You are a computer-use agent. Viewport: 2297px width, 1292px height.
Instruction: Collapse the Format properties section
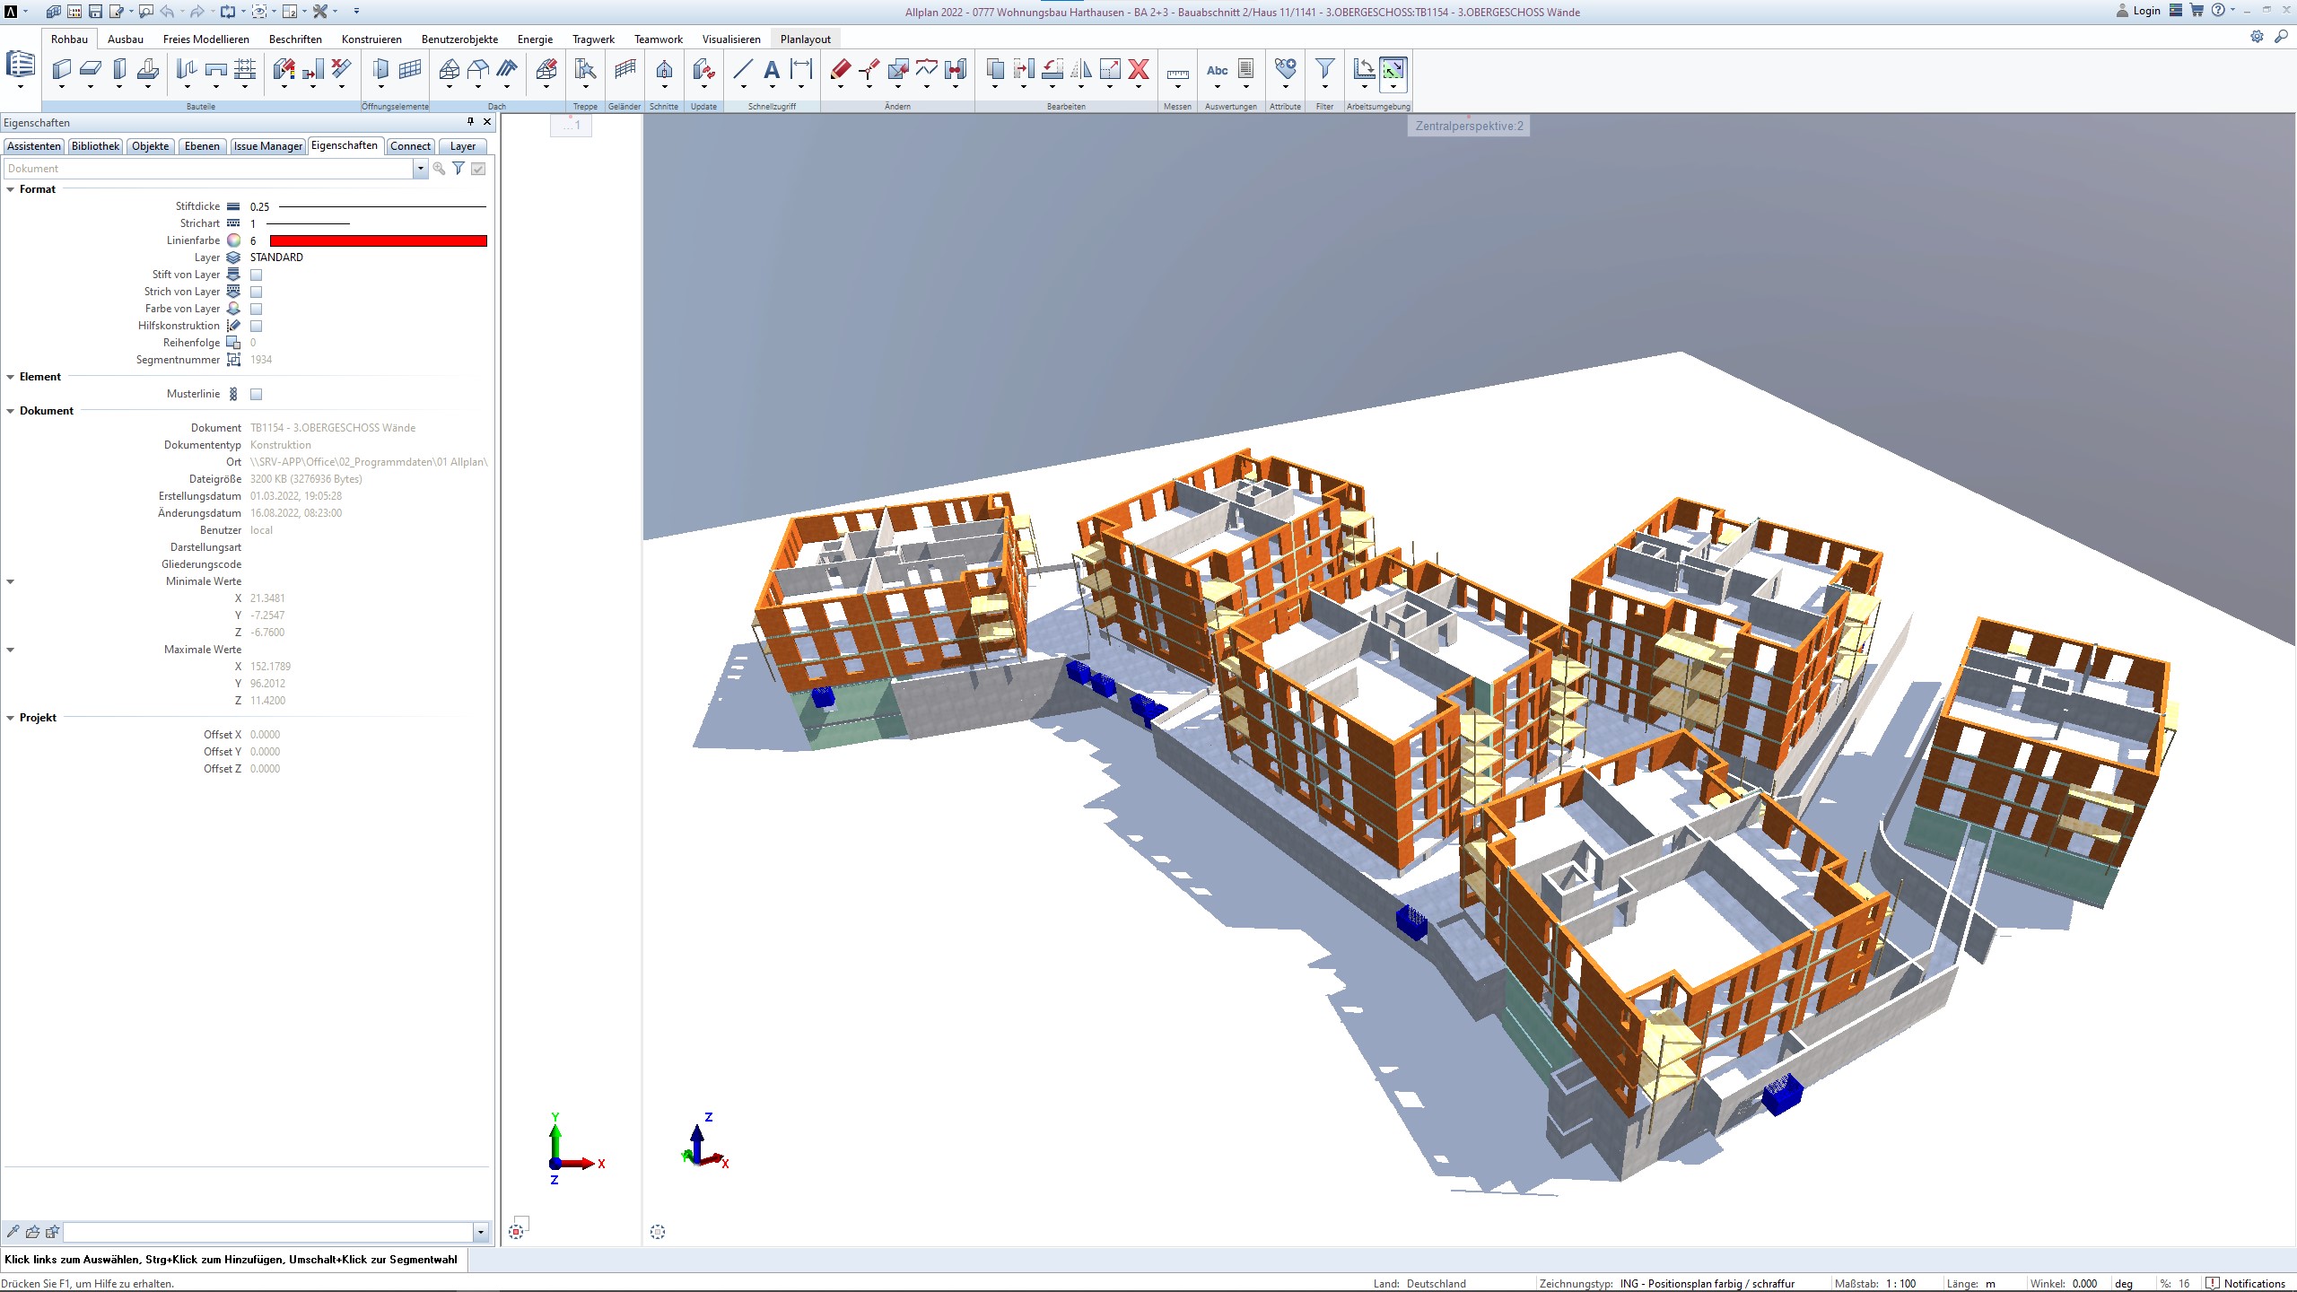click(x=10, y=189)
